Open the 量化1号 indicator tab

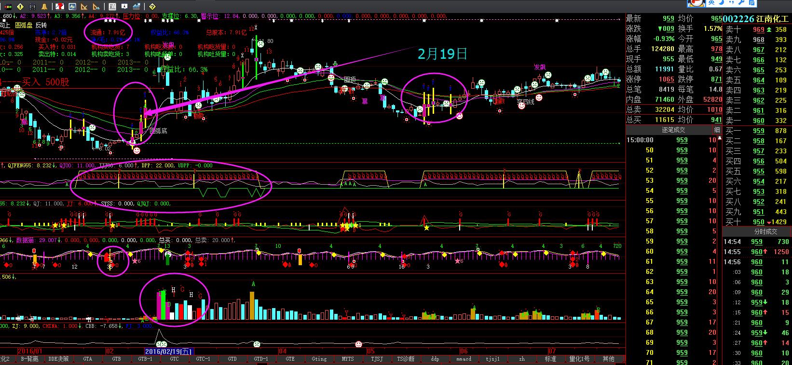(579, 359)
